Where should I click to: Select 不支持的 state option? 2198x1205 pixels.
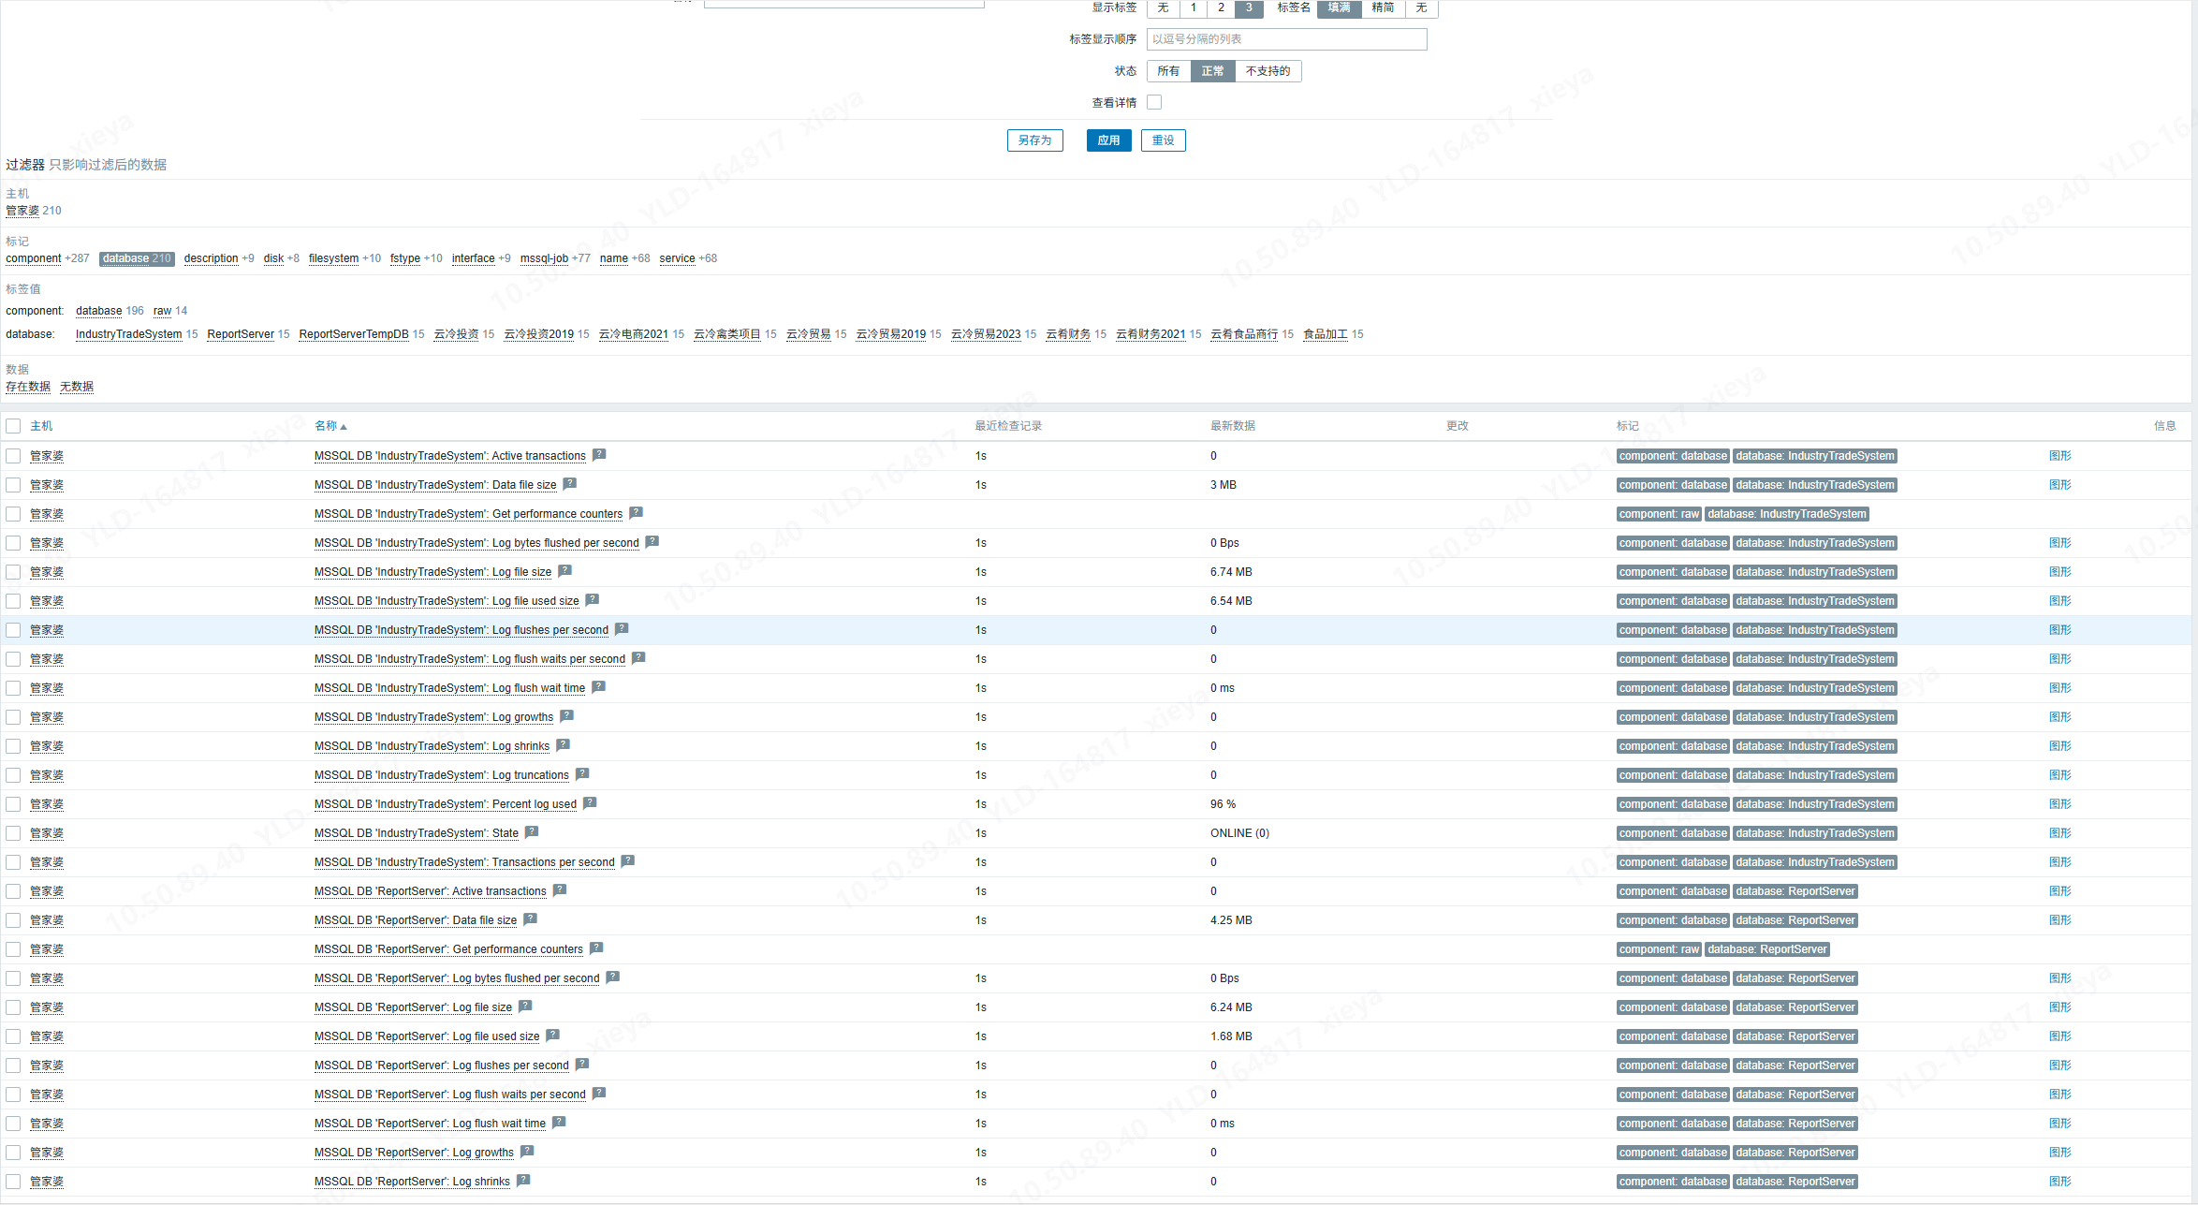click(x=1268, y=71)
